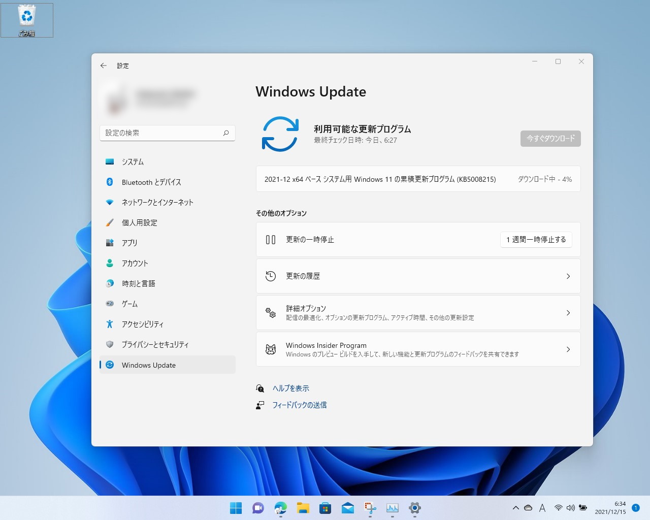Expand 詳細オプション settings
650x520 pixels.
[568, 312]
